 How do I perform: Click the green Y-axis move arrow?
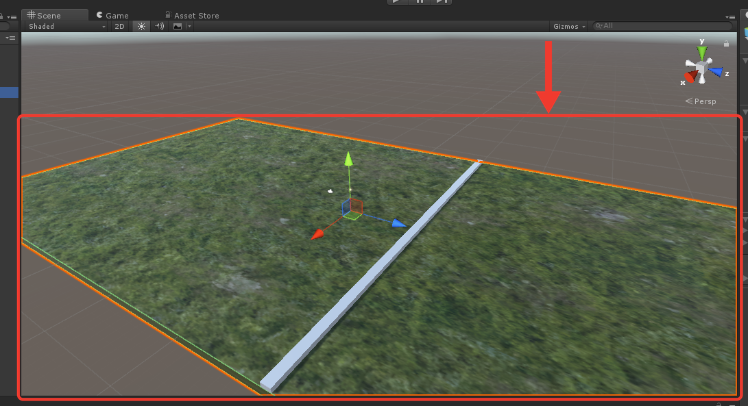pos(349,159)
